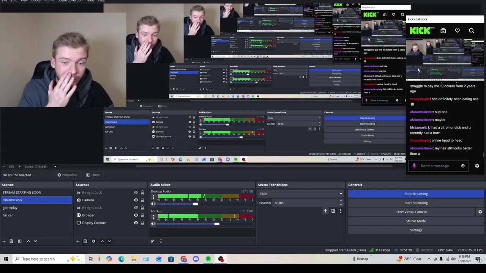Select gameplay scene
Viewport: 486px width, 273px height.
tap(36, 208)
